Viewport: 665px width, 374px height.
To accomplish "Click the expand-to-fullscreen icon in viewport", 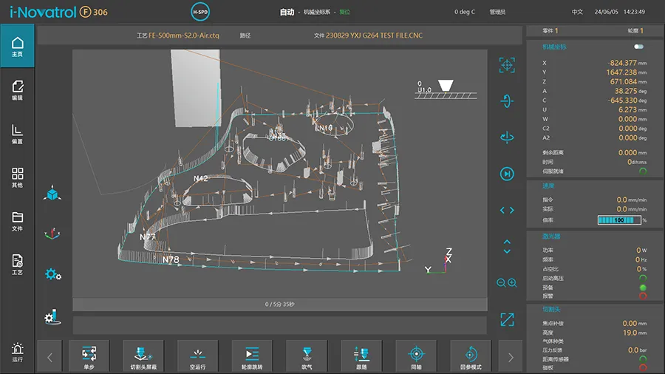I will click(x=507, y=319).
